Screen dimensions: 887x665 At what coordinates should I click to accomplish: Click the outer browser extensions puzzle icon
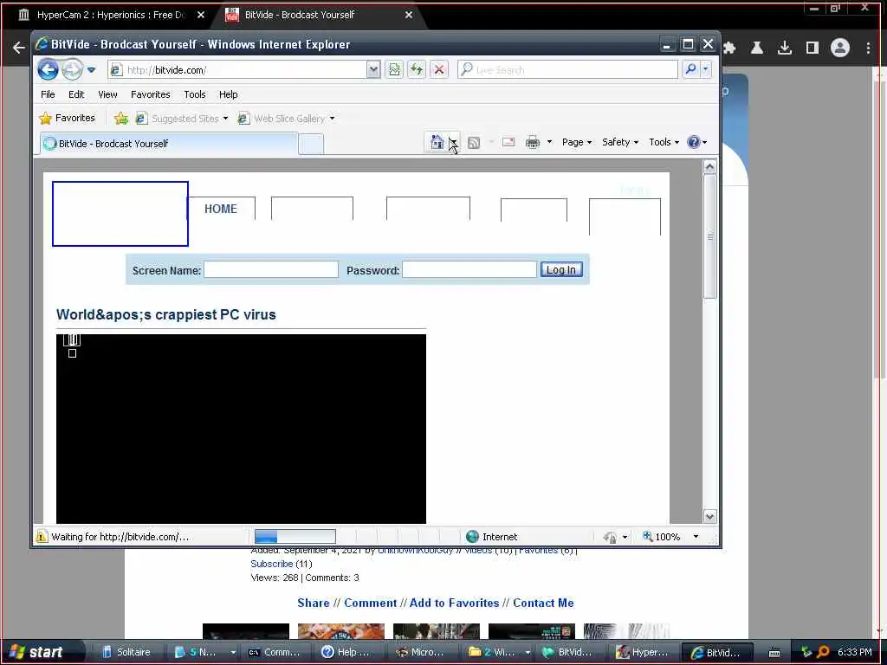(x=729, y=48)
